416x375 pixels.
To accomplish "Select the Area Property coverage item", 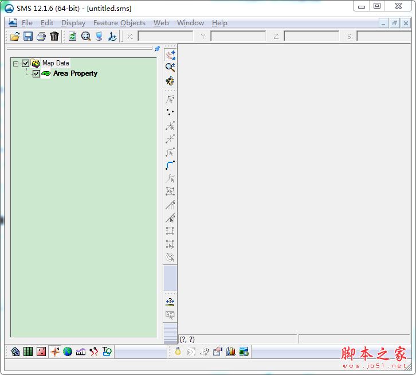I will tap(75, 73).
